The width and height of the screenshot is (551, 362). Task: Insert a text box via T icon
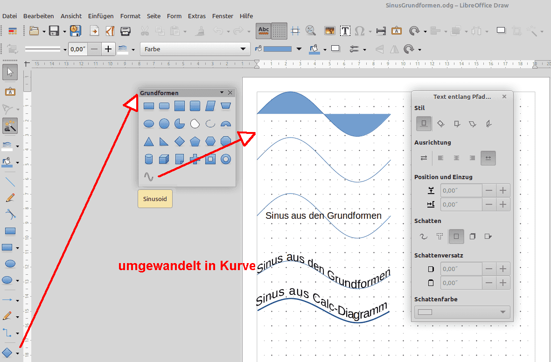(x=345, y=31)
